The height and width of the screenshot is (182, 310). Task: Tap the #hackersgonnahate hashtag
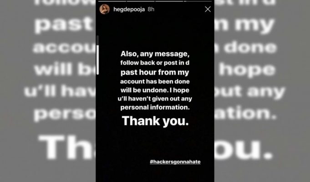click(175, 162)
